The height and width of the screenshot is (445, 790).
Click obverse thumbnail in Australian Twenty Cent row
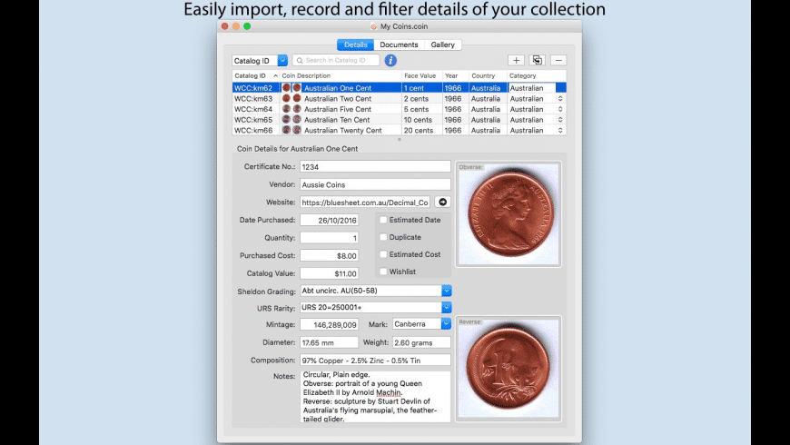(286, 130)
